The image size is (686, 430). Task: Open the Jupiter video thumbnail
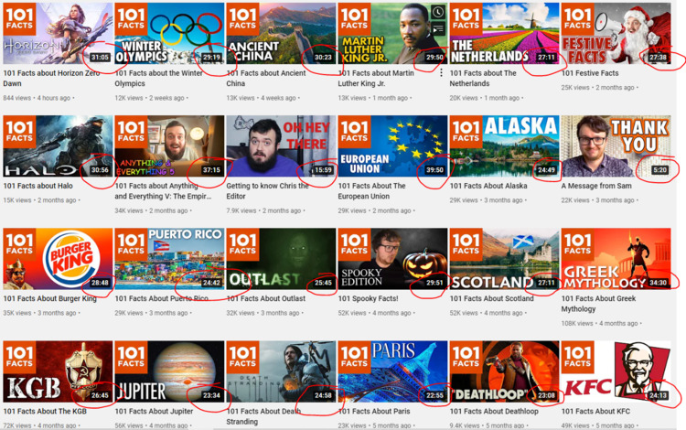[169, 371]
